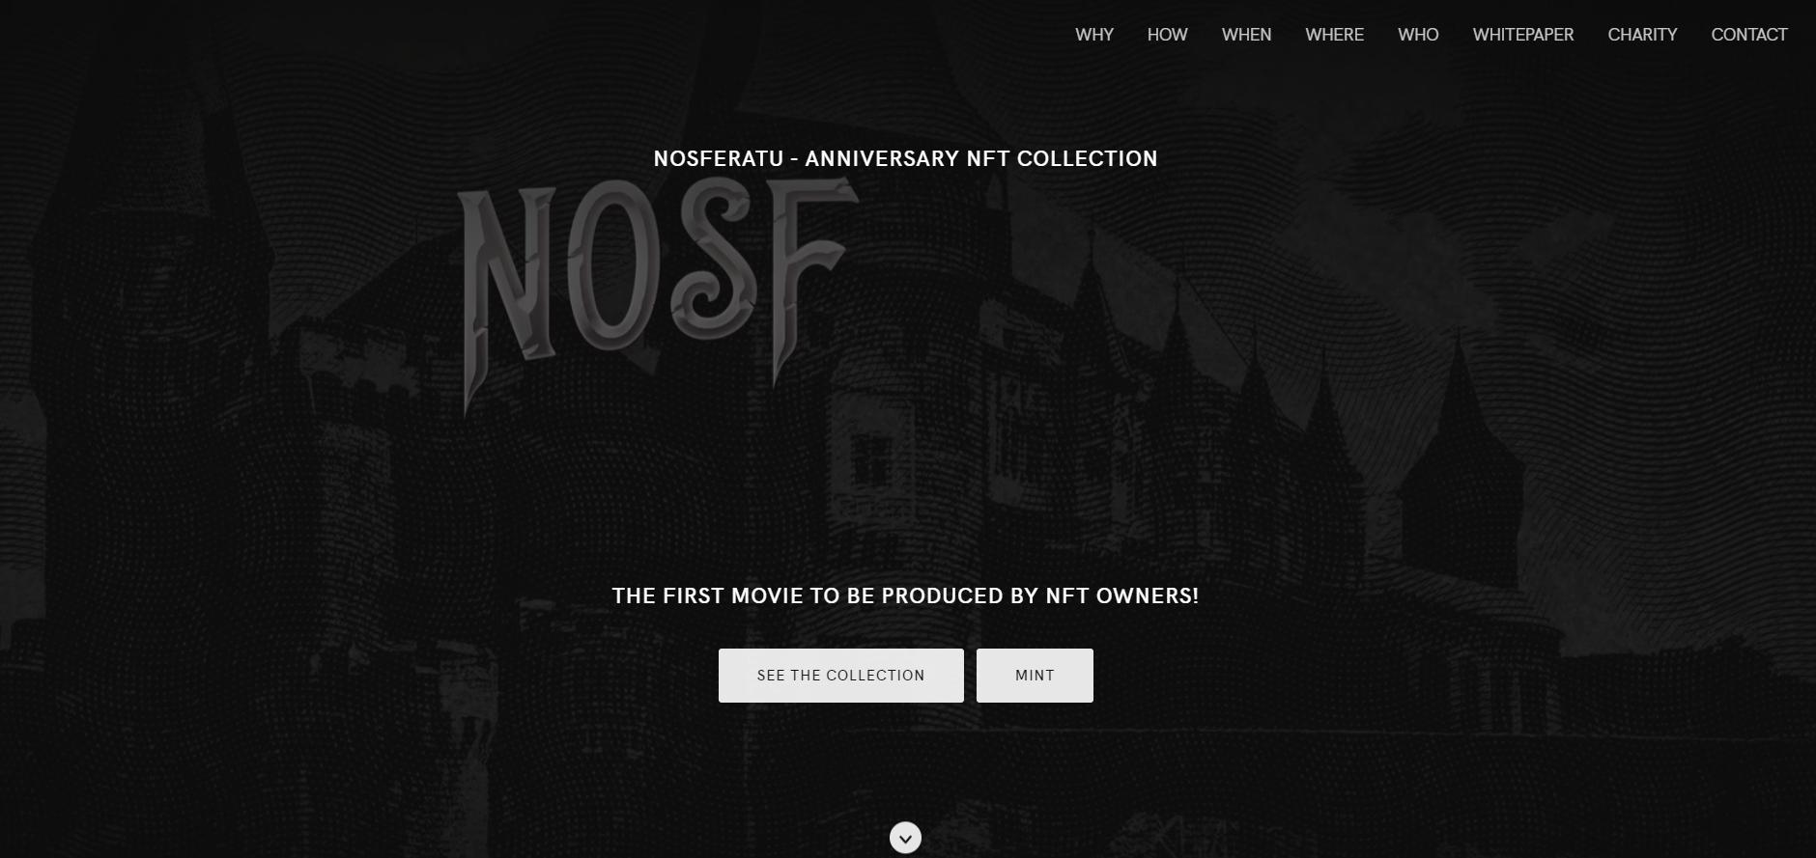Navigate to the CONTACT page
Viewport: 1816px width, 858px height.
tap(1749, 35)
